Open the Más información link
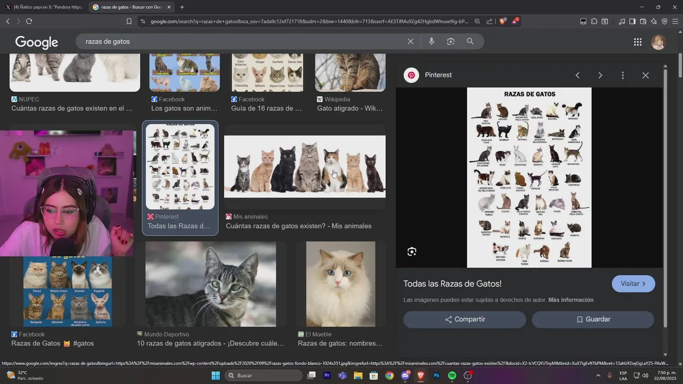The width and height of the screenshot is (683, 384). [571, 300]
